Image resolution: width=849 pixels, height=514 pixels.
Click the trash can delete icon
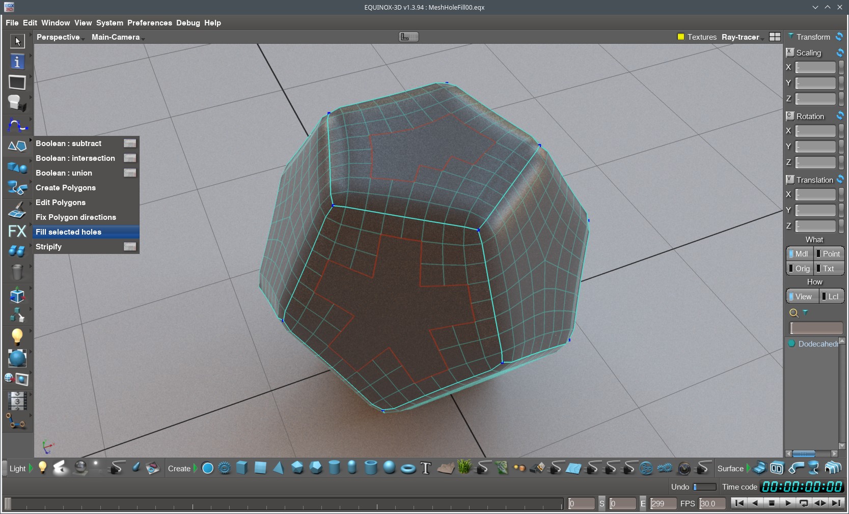[x=17, y=272]
